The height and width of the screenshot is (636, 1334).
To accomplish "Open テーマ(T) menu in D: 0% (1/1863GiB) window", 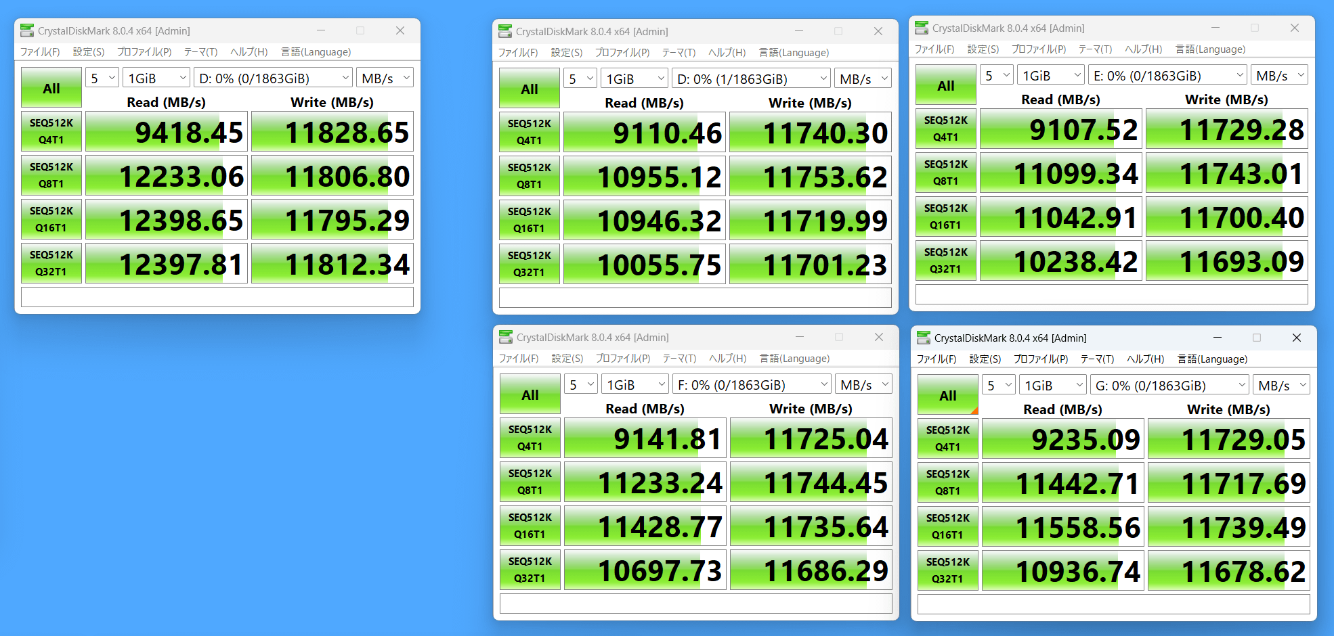I will [679, 52].
